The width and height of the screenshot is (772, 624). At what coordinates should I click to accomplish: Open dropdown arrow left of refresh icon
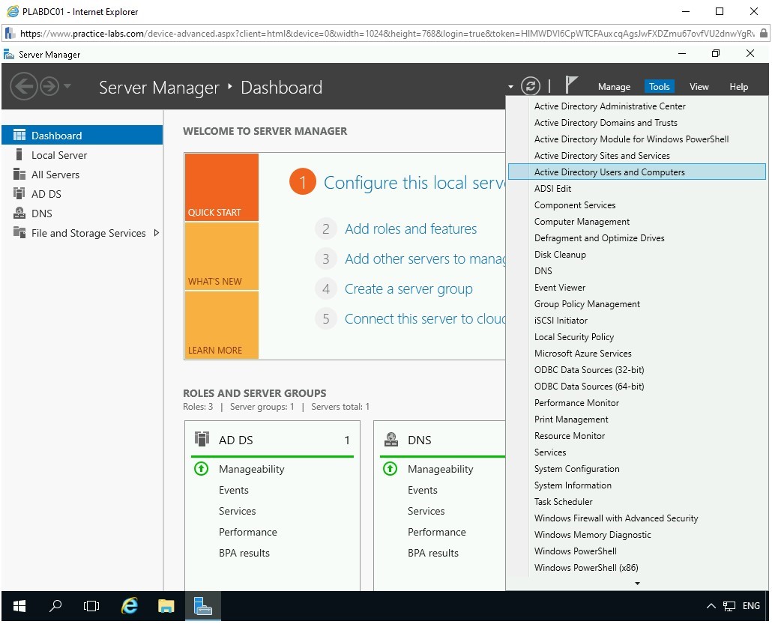(x=510, y=87)
